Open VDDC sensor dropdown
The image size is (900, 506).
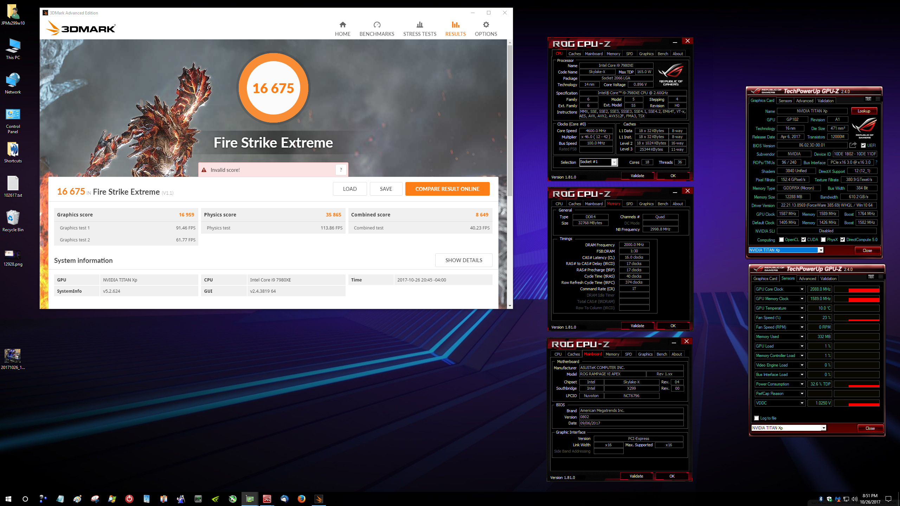(x=802, y=403)
